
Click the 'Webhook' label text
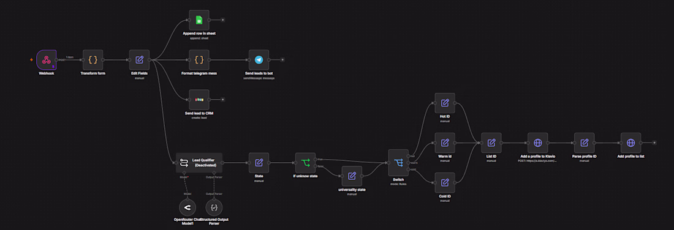click(x=47, y=73)
